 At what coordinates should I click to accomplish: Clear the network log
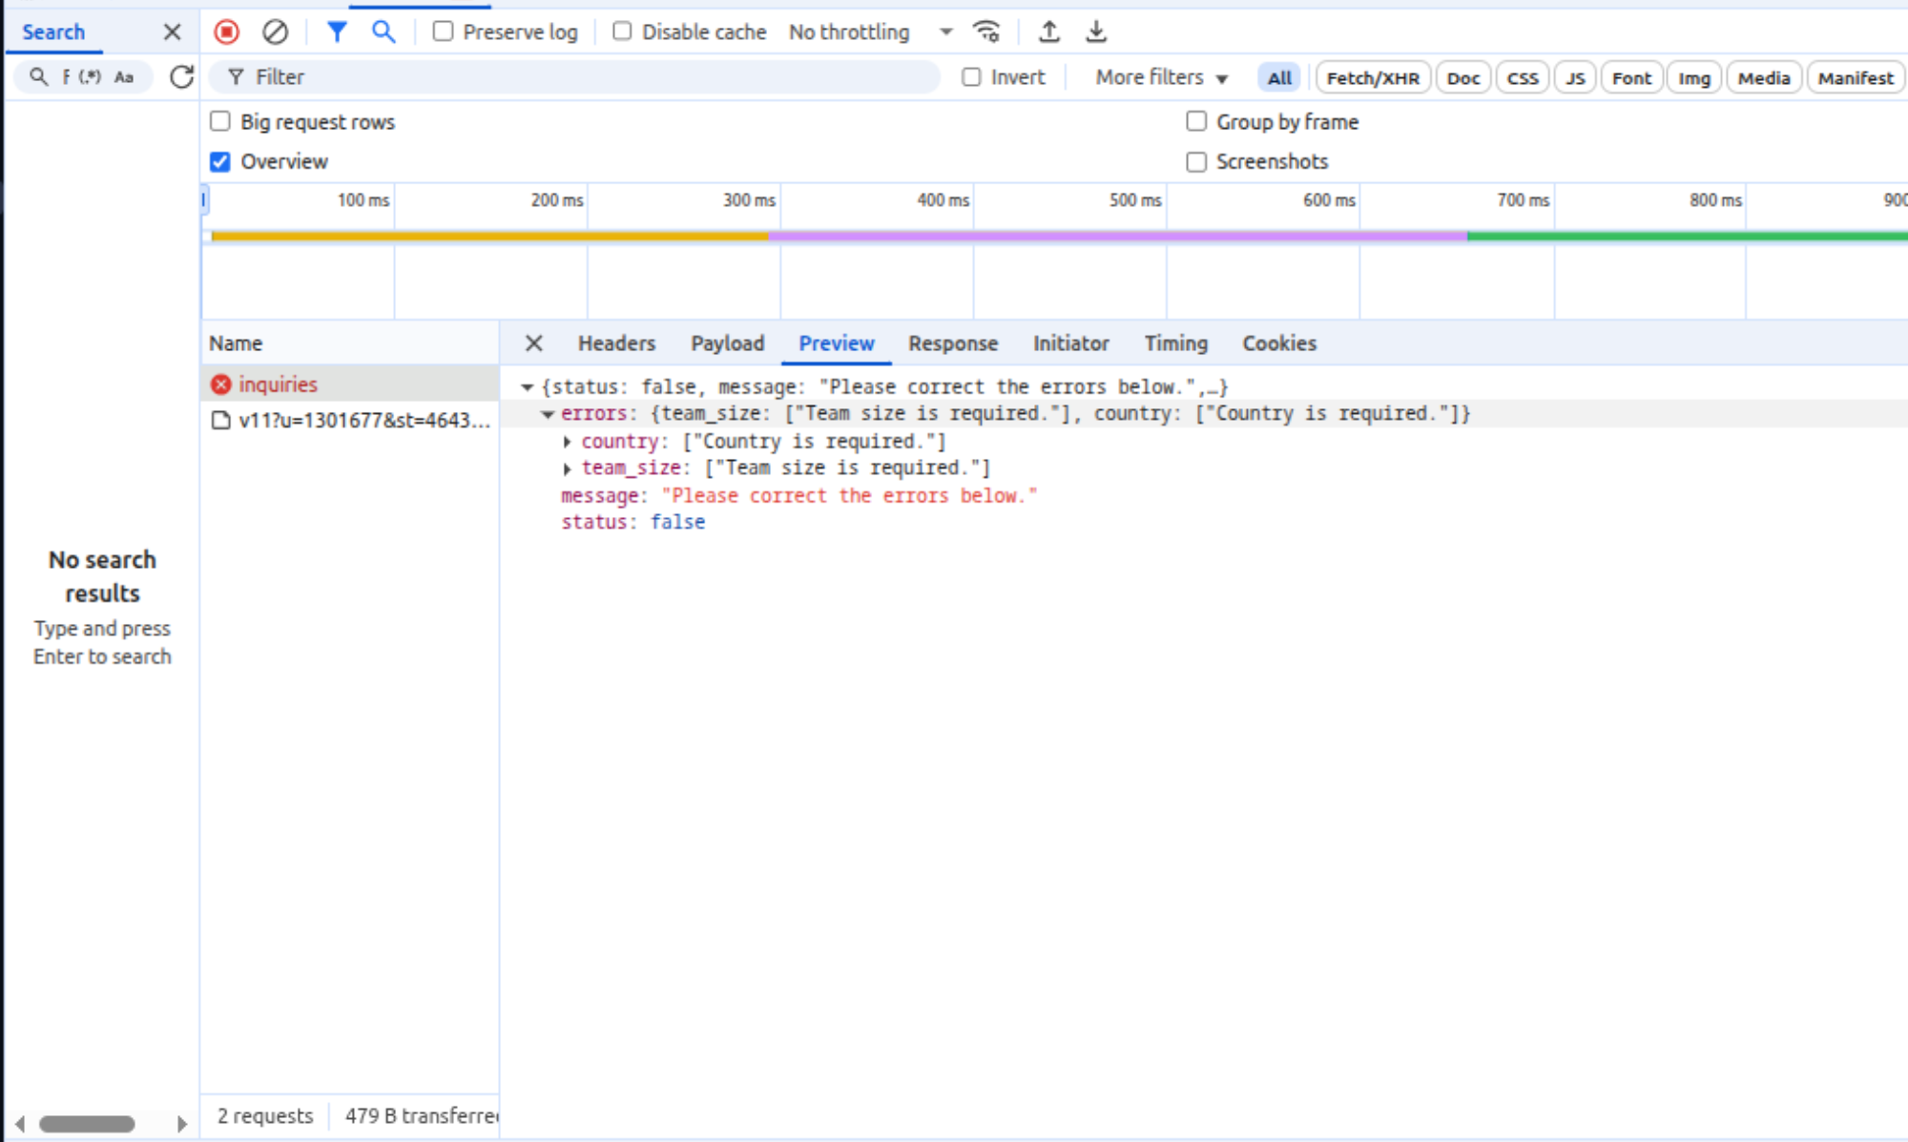coord(276,31)
